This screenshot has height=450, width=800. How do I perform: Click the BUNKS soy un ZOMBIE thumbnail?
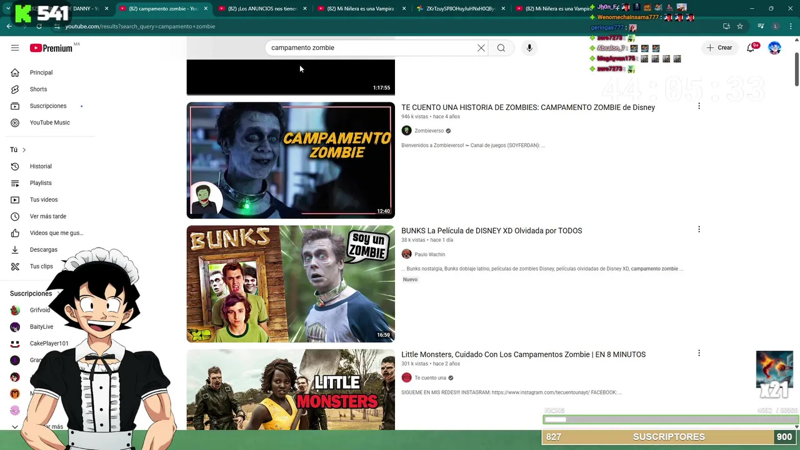pos(291,284)
